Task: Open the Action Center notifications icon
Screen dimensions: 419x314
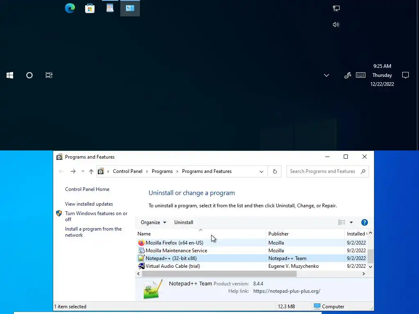Action: [x=405, y=75]
